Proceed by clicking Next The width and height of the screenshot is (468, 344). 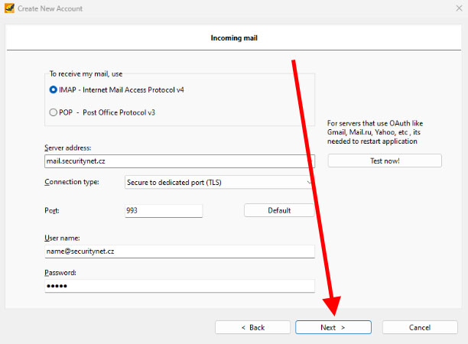(333, 327)
